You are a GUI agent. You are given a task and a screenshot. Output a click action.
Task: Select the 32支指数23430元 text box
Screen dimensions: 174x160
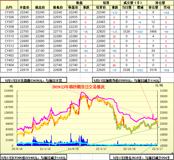pyautogui.click(x=34, y=81)
